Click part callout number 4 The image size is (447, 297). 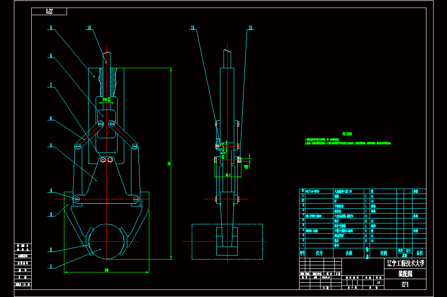51,190
